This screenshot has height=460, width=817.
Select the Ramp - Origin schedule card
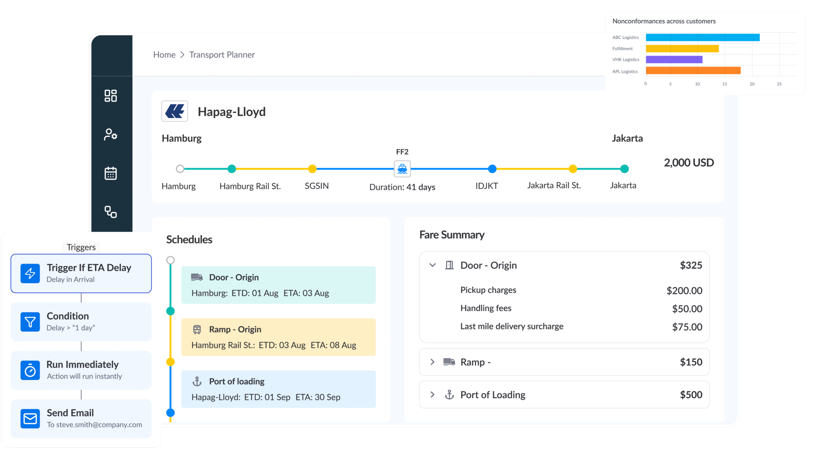(278, 337)
